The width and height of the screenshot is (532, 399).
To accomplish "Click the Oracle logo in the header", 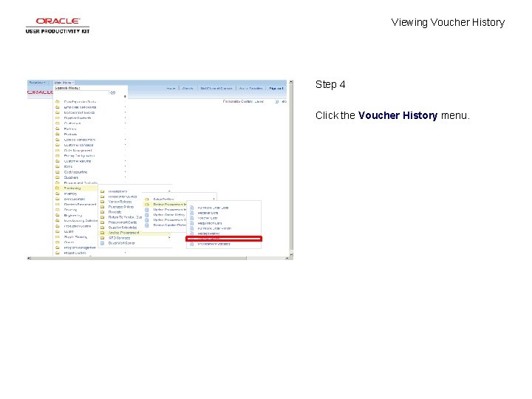I will (x=40, y=92).
